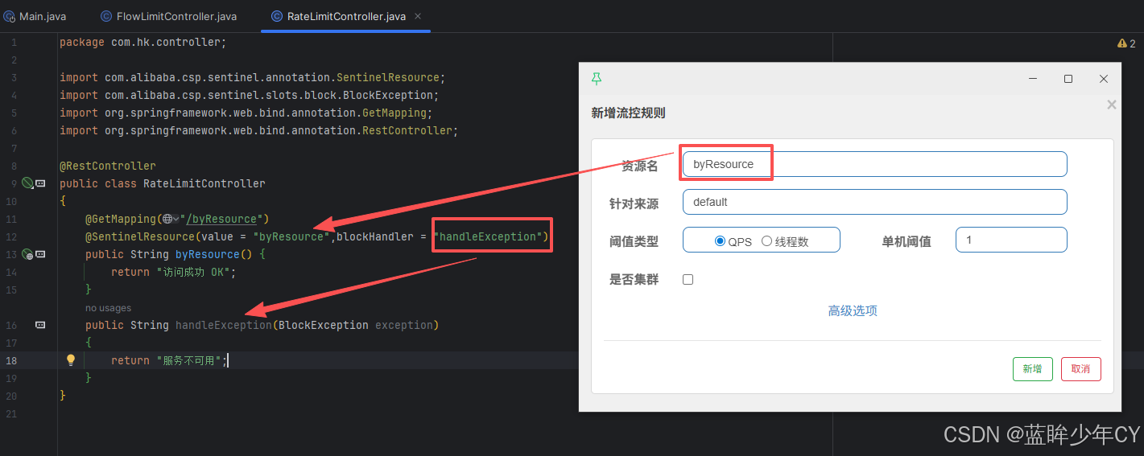Click the byResource method name on line 13
Viewport: 1144px width, 456px height.
click(208, 254)
